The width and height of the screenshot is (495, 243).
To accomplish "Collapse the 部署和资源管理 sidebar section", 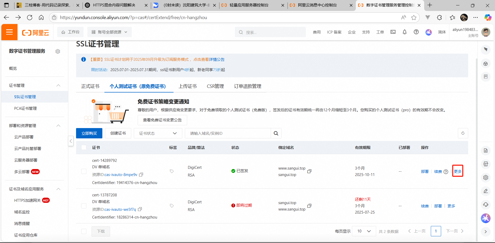I will [x=59, y=125].
